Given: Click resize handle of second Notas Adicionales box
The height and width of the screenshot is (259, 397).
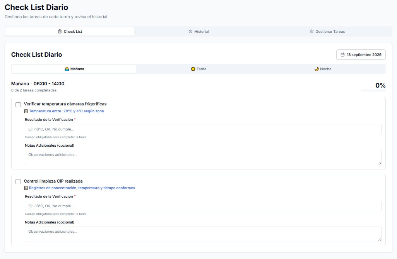Looking at the screenshot, I should 379,240.
